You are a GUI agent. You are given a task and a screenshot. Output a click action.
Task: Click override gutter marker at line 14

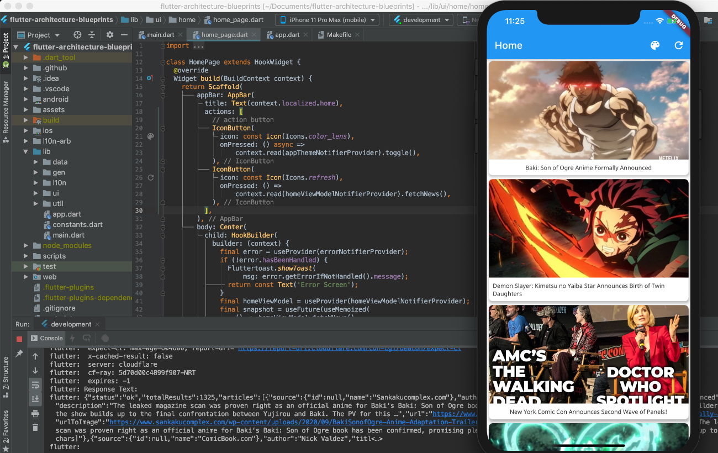150,78
